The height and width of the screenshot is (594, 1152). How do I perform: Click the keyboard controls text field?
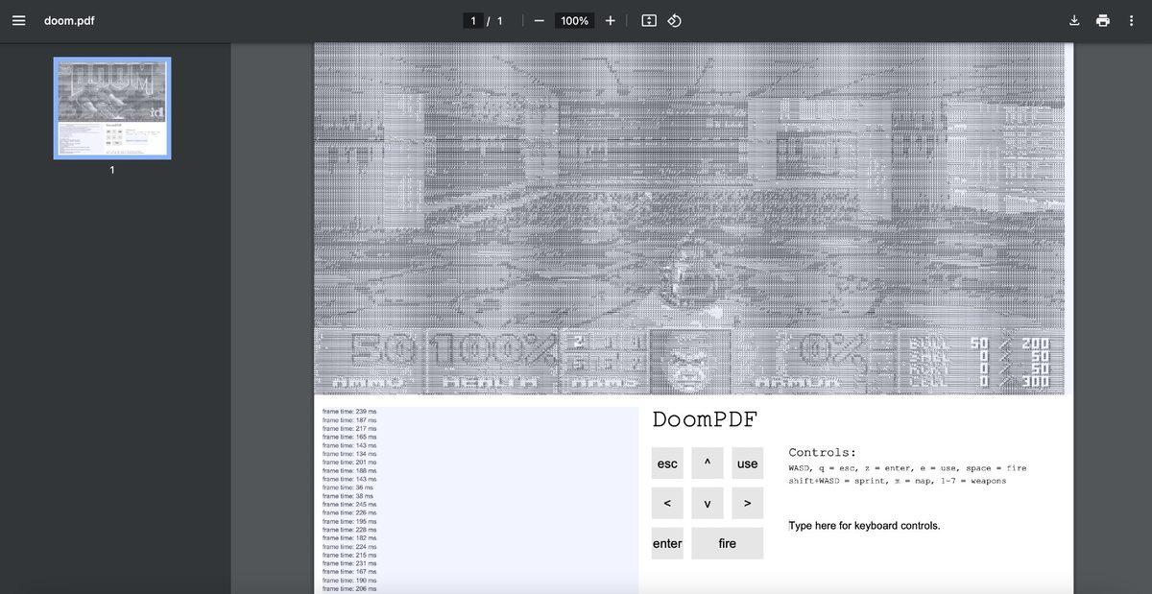[x=864, y=523]
